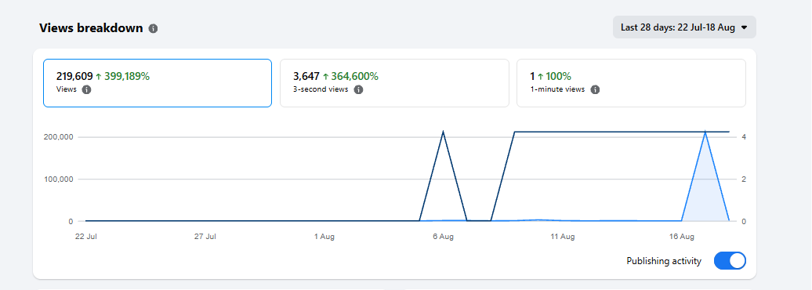Click the 11 Aug axis label
The image size is (812, 290).
(563, 237)
